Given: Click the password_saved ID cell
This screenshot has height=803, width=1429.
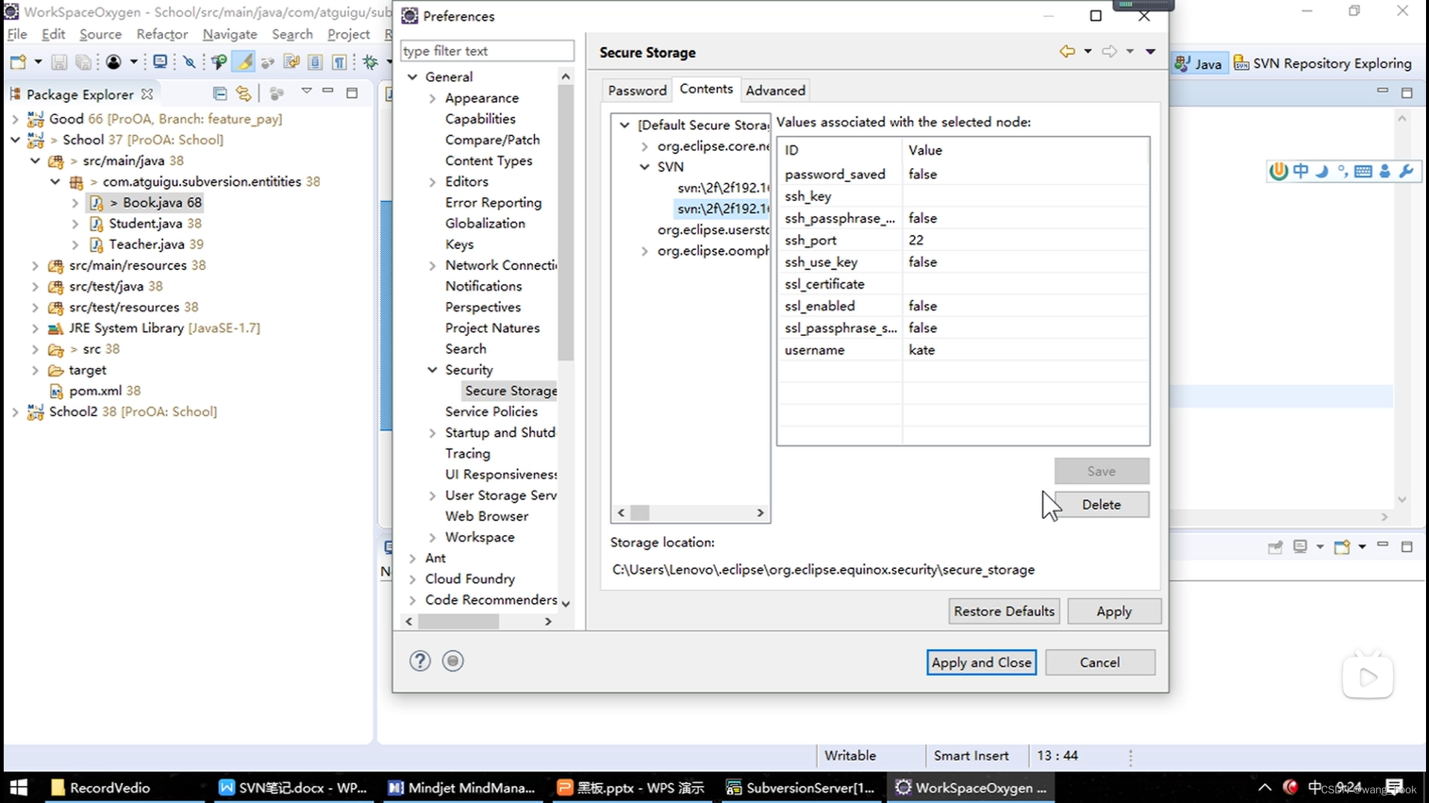Looking at the screenshot, I should [835, 174].
